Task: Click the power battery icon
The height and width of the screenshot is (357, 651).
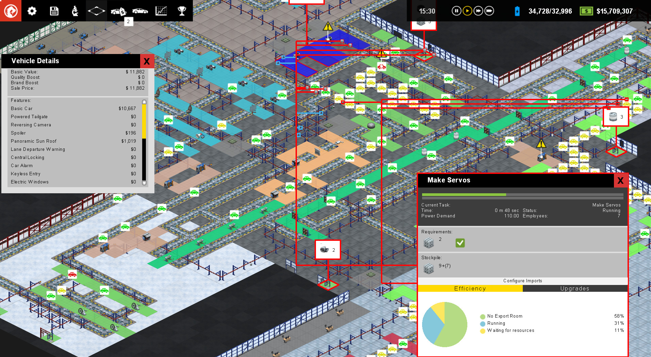Action: point(517,11)
